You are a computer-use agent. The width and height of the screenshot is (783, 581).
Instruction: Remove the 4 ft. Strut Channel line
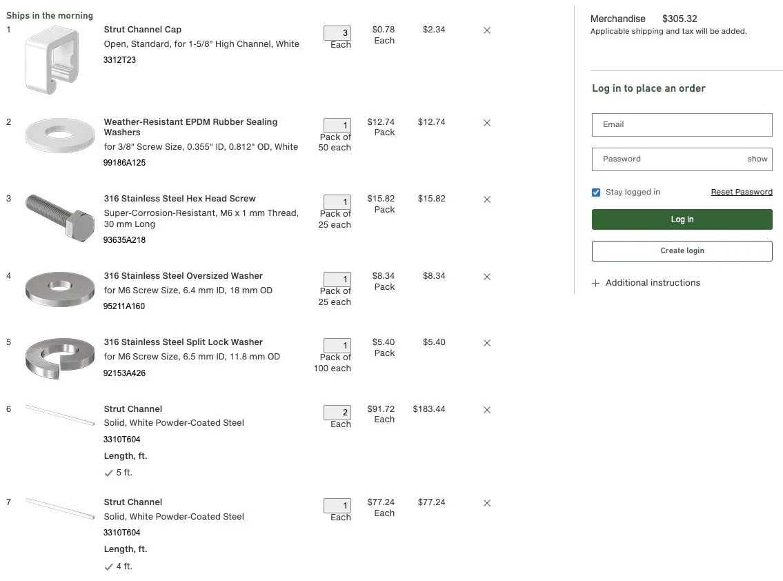click(x=487, y=503)
